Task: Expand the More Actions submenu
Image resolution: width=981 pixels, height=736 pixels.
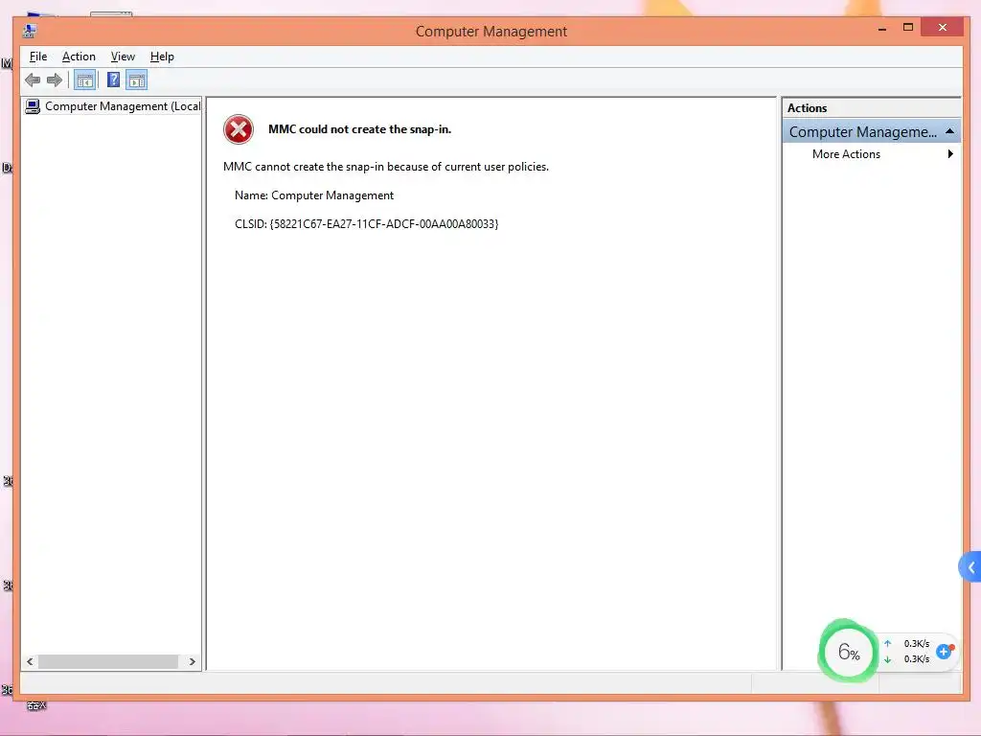Action: [x=871, y=154]
